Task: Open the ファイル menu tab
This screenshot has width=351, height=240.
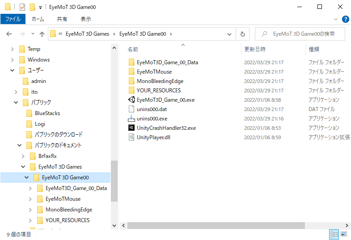Action: 13,19
